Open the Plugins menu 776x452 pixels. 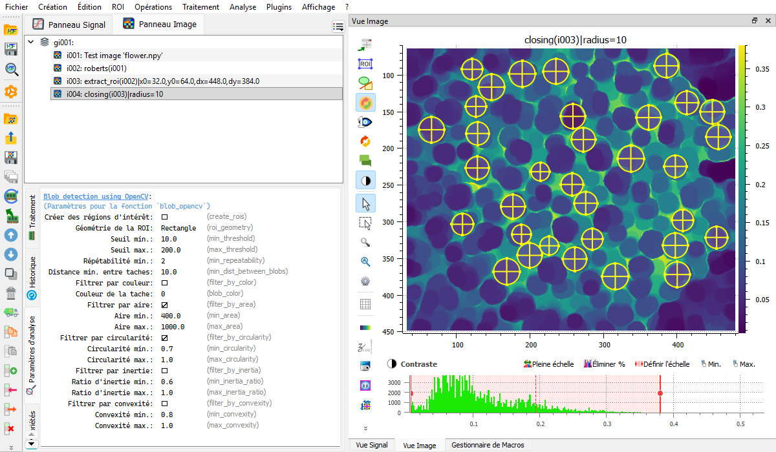pos(279,7)
